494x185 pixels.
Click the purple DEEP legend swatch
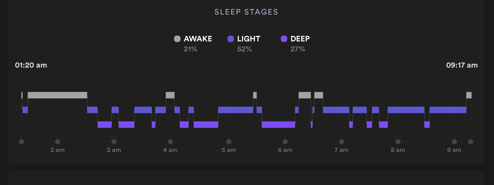pos(284,39)
